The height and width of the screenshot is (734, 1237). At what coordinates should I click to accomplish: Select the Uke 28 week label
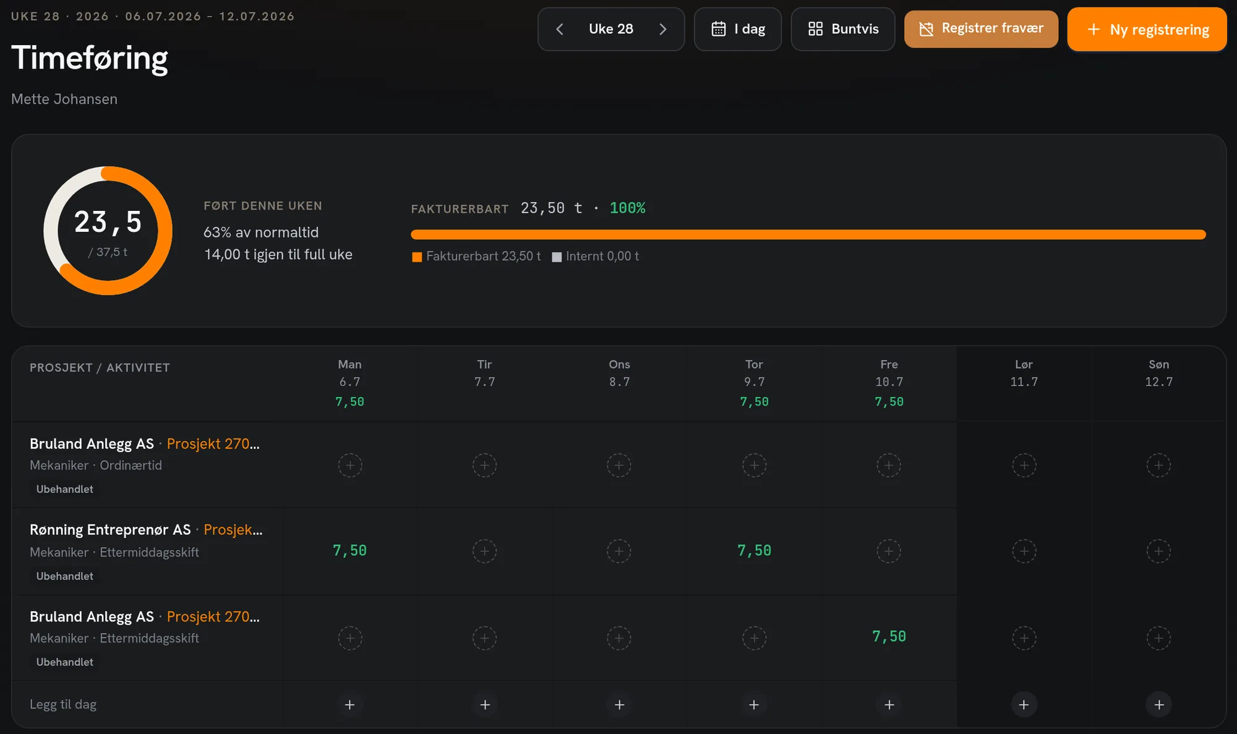point(611,29)
